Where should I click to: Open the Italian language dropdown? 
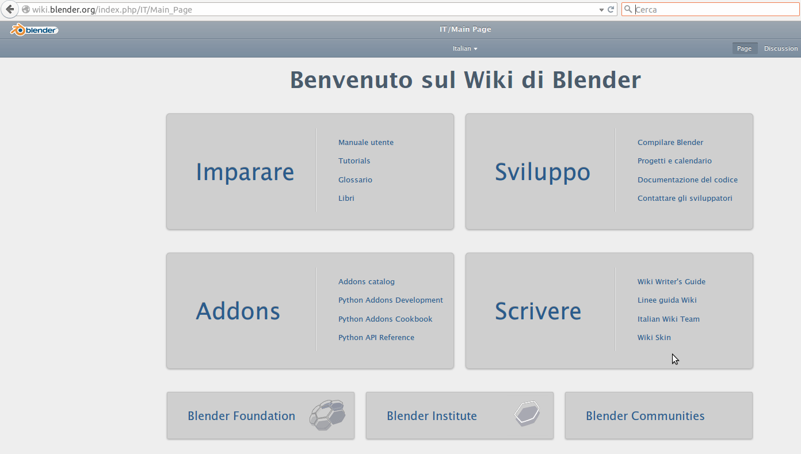point(465,48)
